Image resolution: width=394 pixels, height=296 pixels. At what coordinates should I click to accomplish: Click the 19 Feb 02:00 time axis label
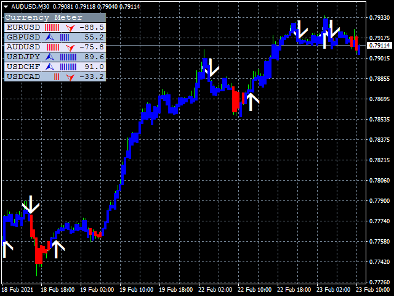pos(97,290)
